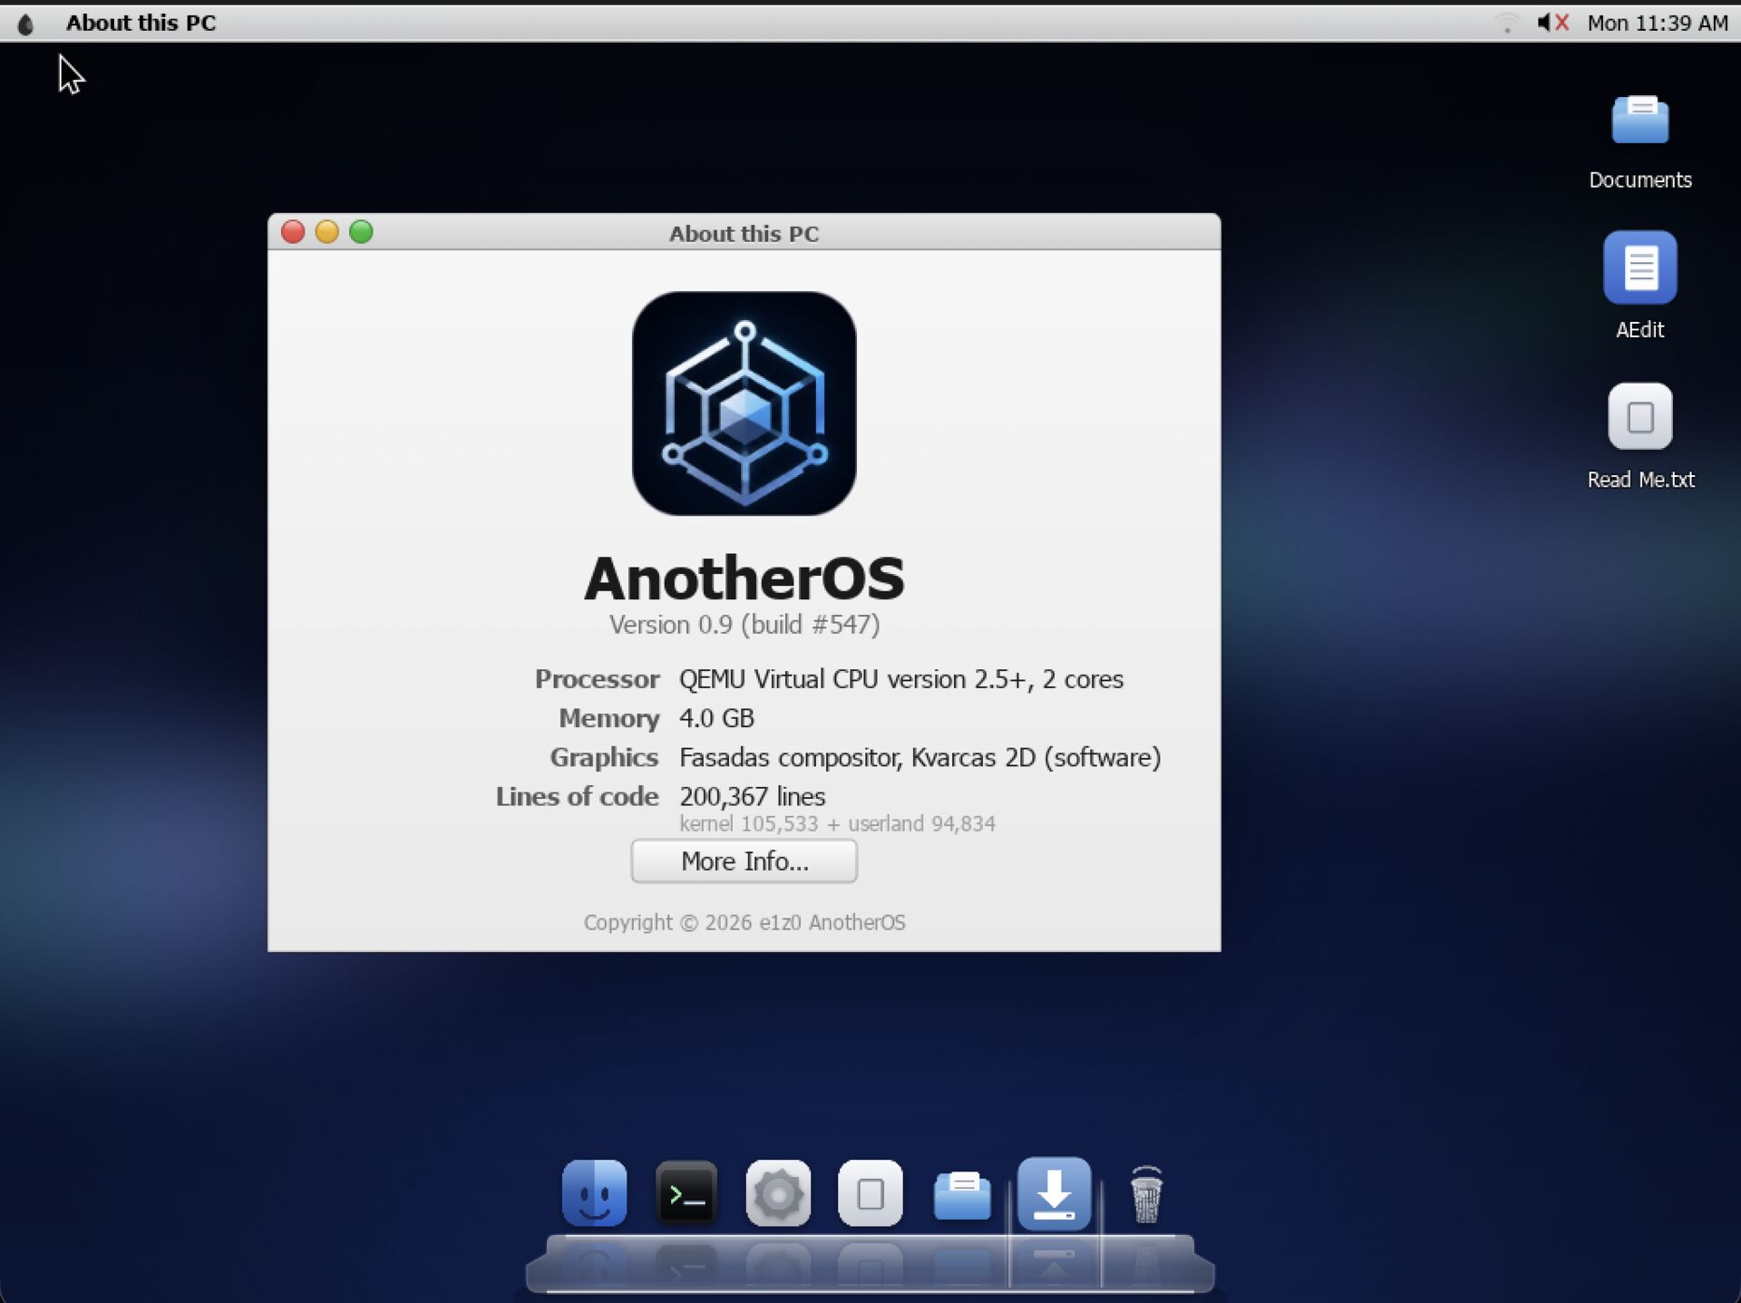The height and width of the screenshot is (1303, 1741).
Task: Click the More Info... button
Action: coord(744,861)
